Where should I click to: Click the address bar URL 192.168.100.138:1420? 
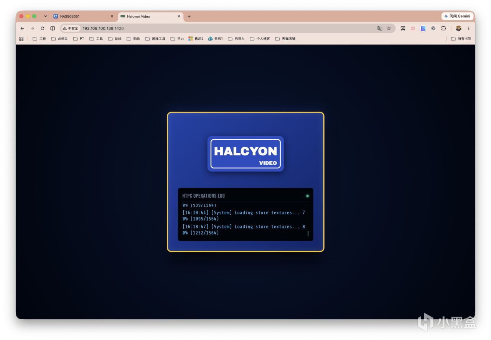point(103,28)
